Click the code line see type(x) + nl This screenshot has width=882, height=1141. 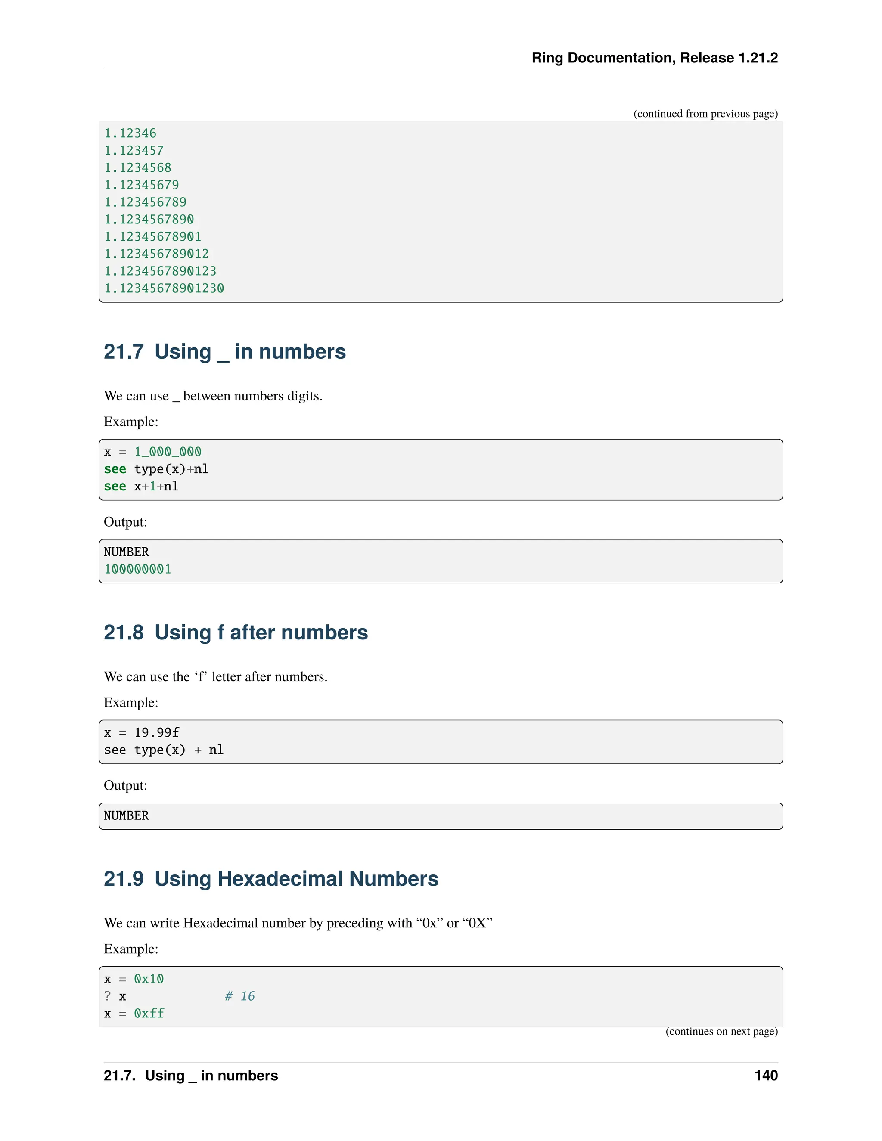point(164,750)
